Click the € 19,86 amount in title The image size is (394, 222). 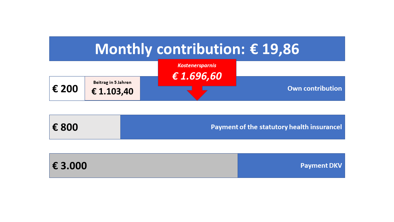(x=275, y=49)
